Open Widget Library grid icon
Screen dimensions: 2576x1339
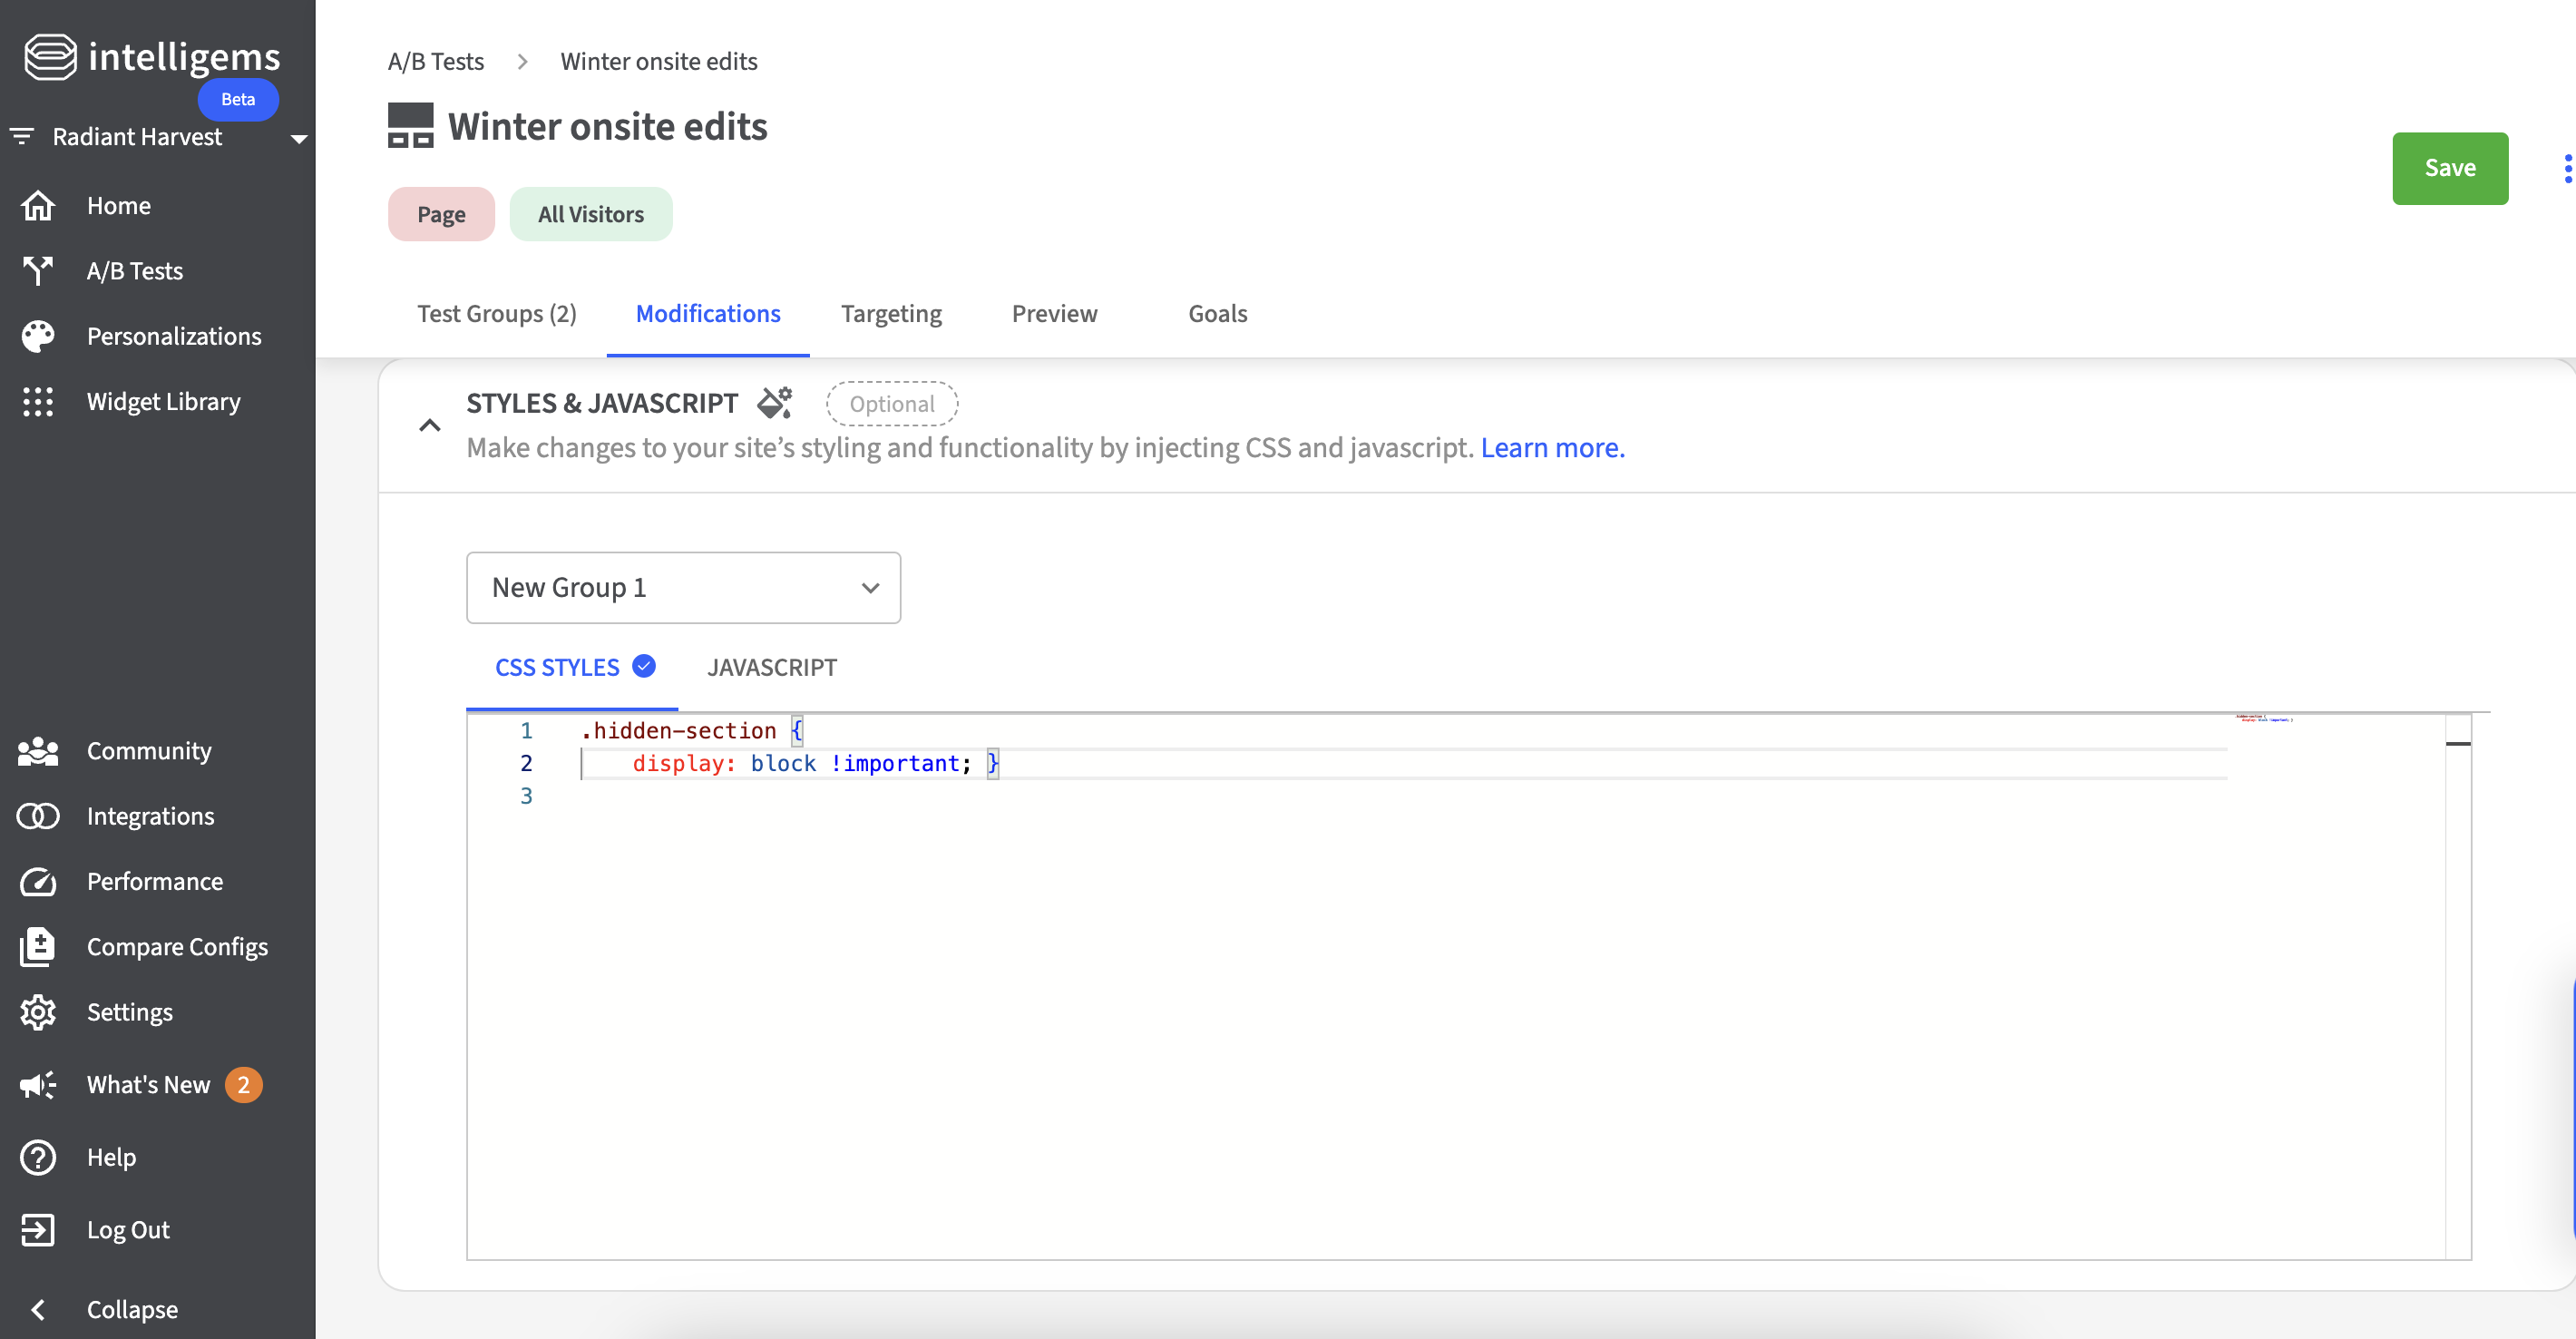(x=38, y=402)
